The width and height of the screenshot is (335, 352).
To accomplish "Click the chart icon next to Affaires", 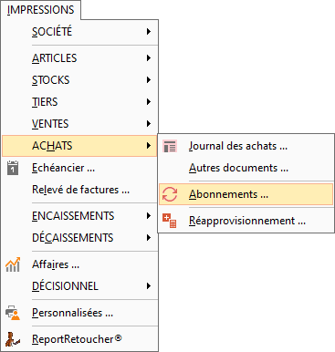I will (x=13, y=264).
